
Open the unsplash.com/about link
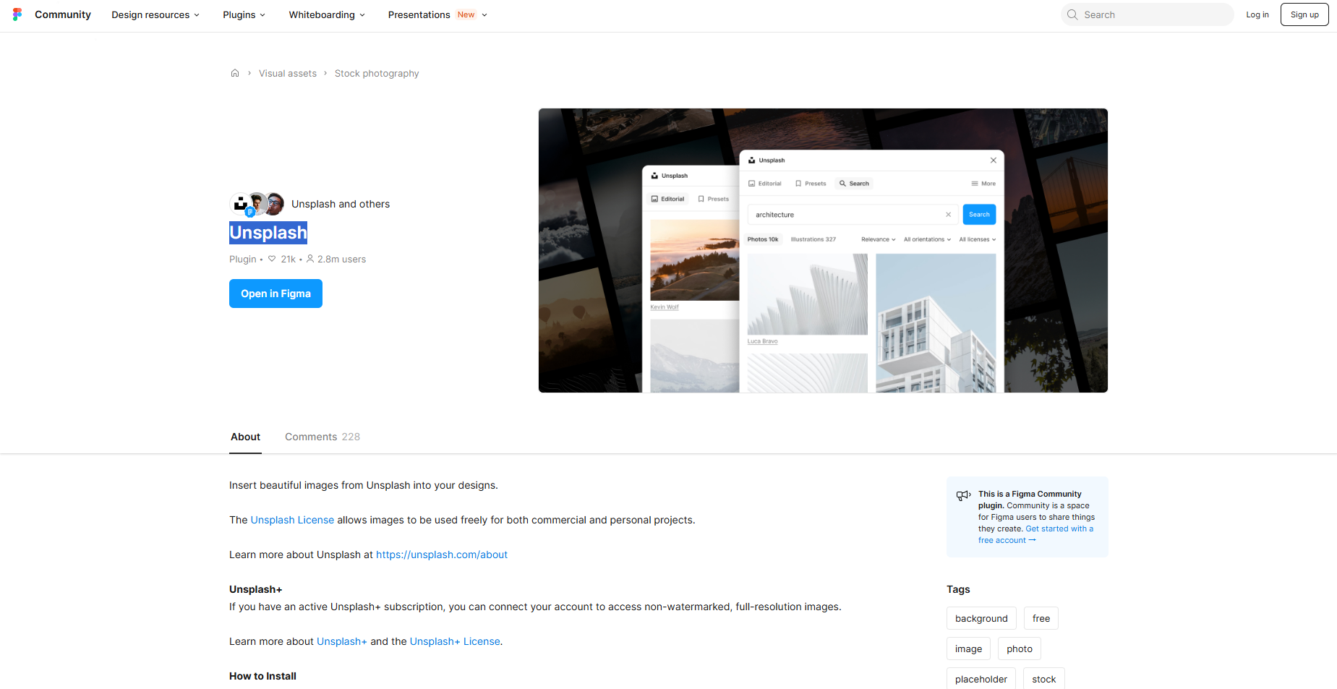click(442, 555)
